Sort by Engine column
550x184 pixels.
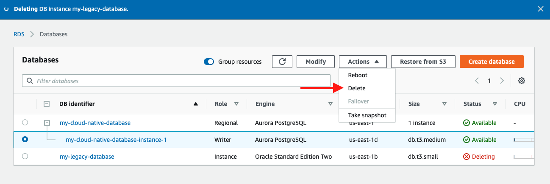tap(330, 104)
